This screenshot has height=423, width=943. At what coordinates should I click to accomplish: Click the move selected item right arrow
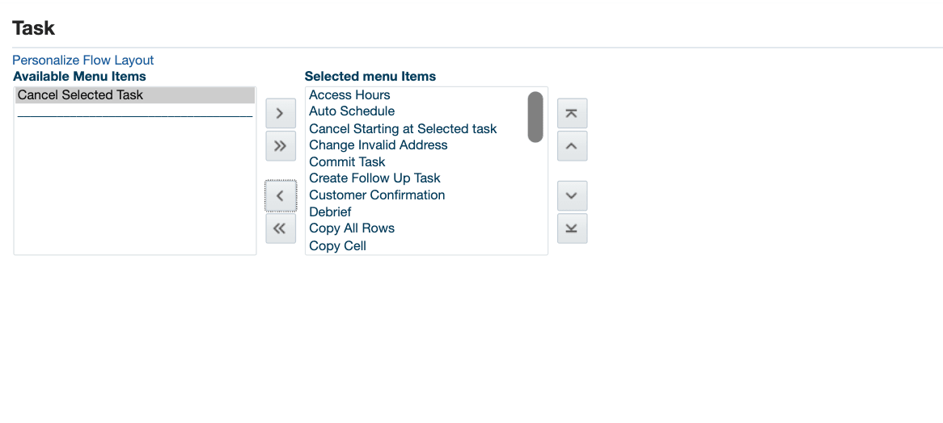click(281, 113)
